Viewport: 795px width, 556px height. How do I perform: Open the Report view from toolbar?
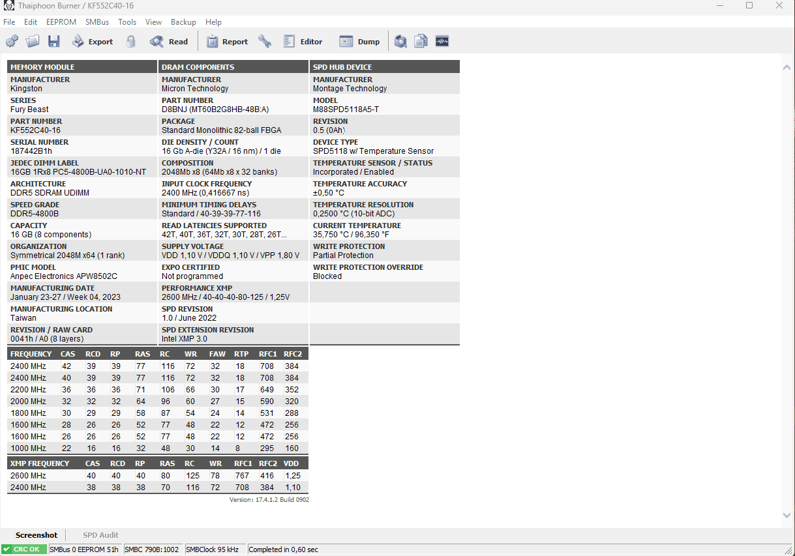(227, 42)
